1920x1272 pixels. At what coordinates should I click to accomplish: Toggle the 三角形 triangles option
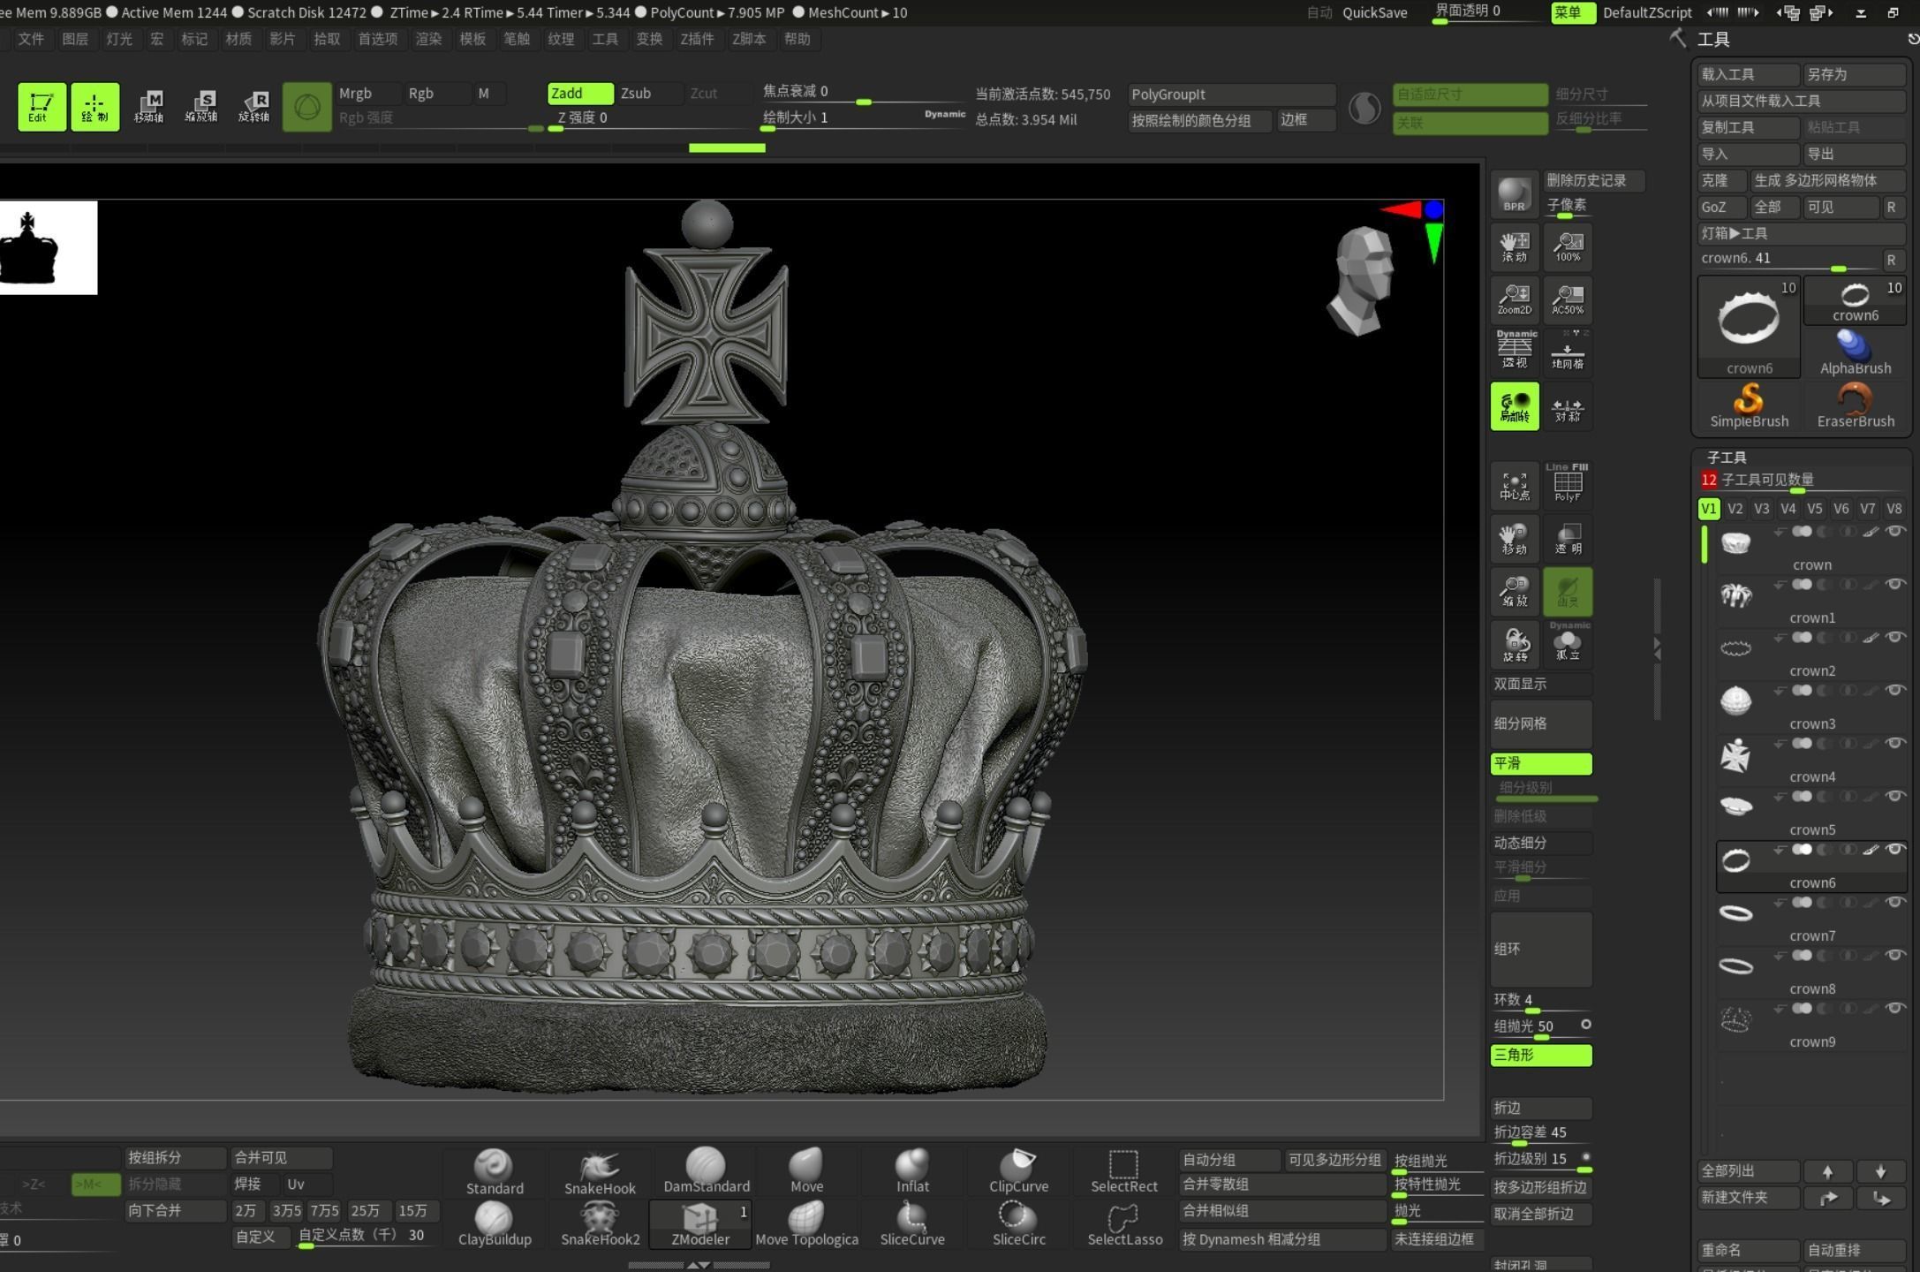coord(1541,1055)
